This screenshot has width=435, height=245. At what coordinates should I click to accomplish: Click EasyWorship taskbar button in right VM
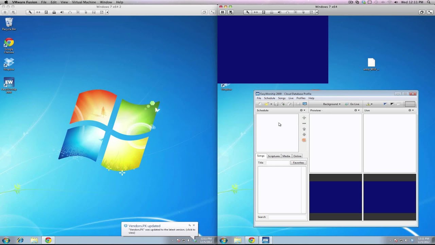265,240
